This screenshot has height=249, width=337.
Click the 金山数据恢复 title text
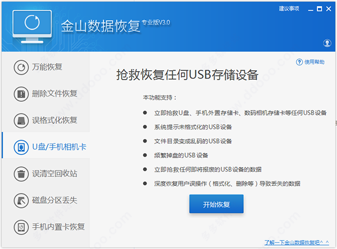tap(101, 26)
